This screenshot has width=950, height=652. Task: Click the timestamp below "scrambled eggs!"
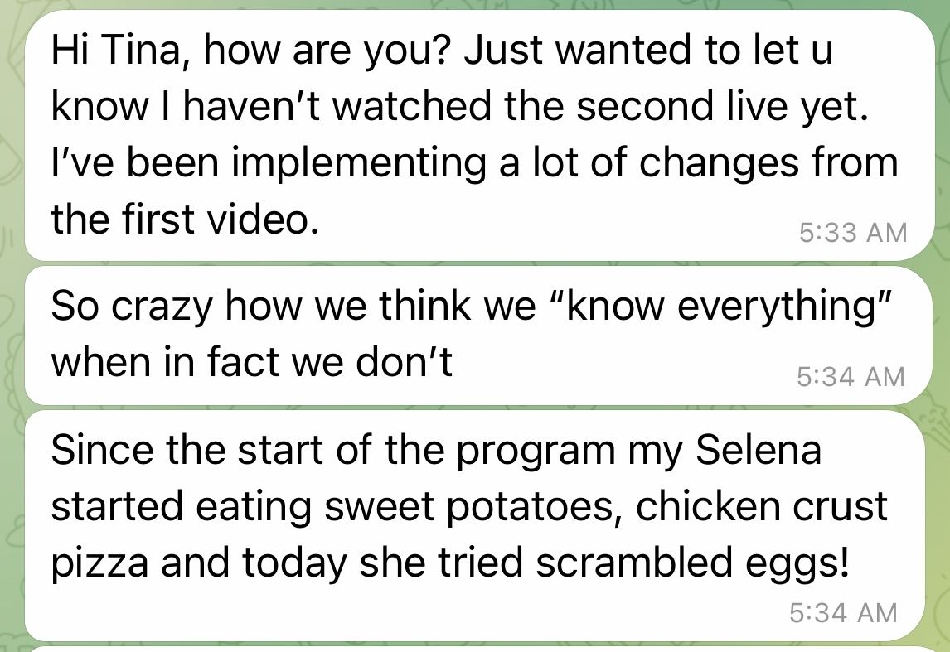tap(843, 612)
